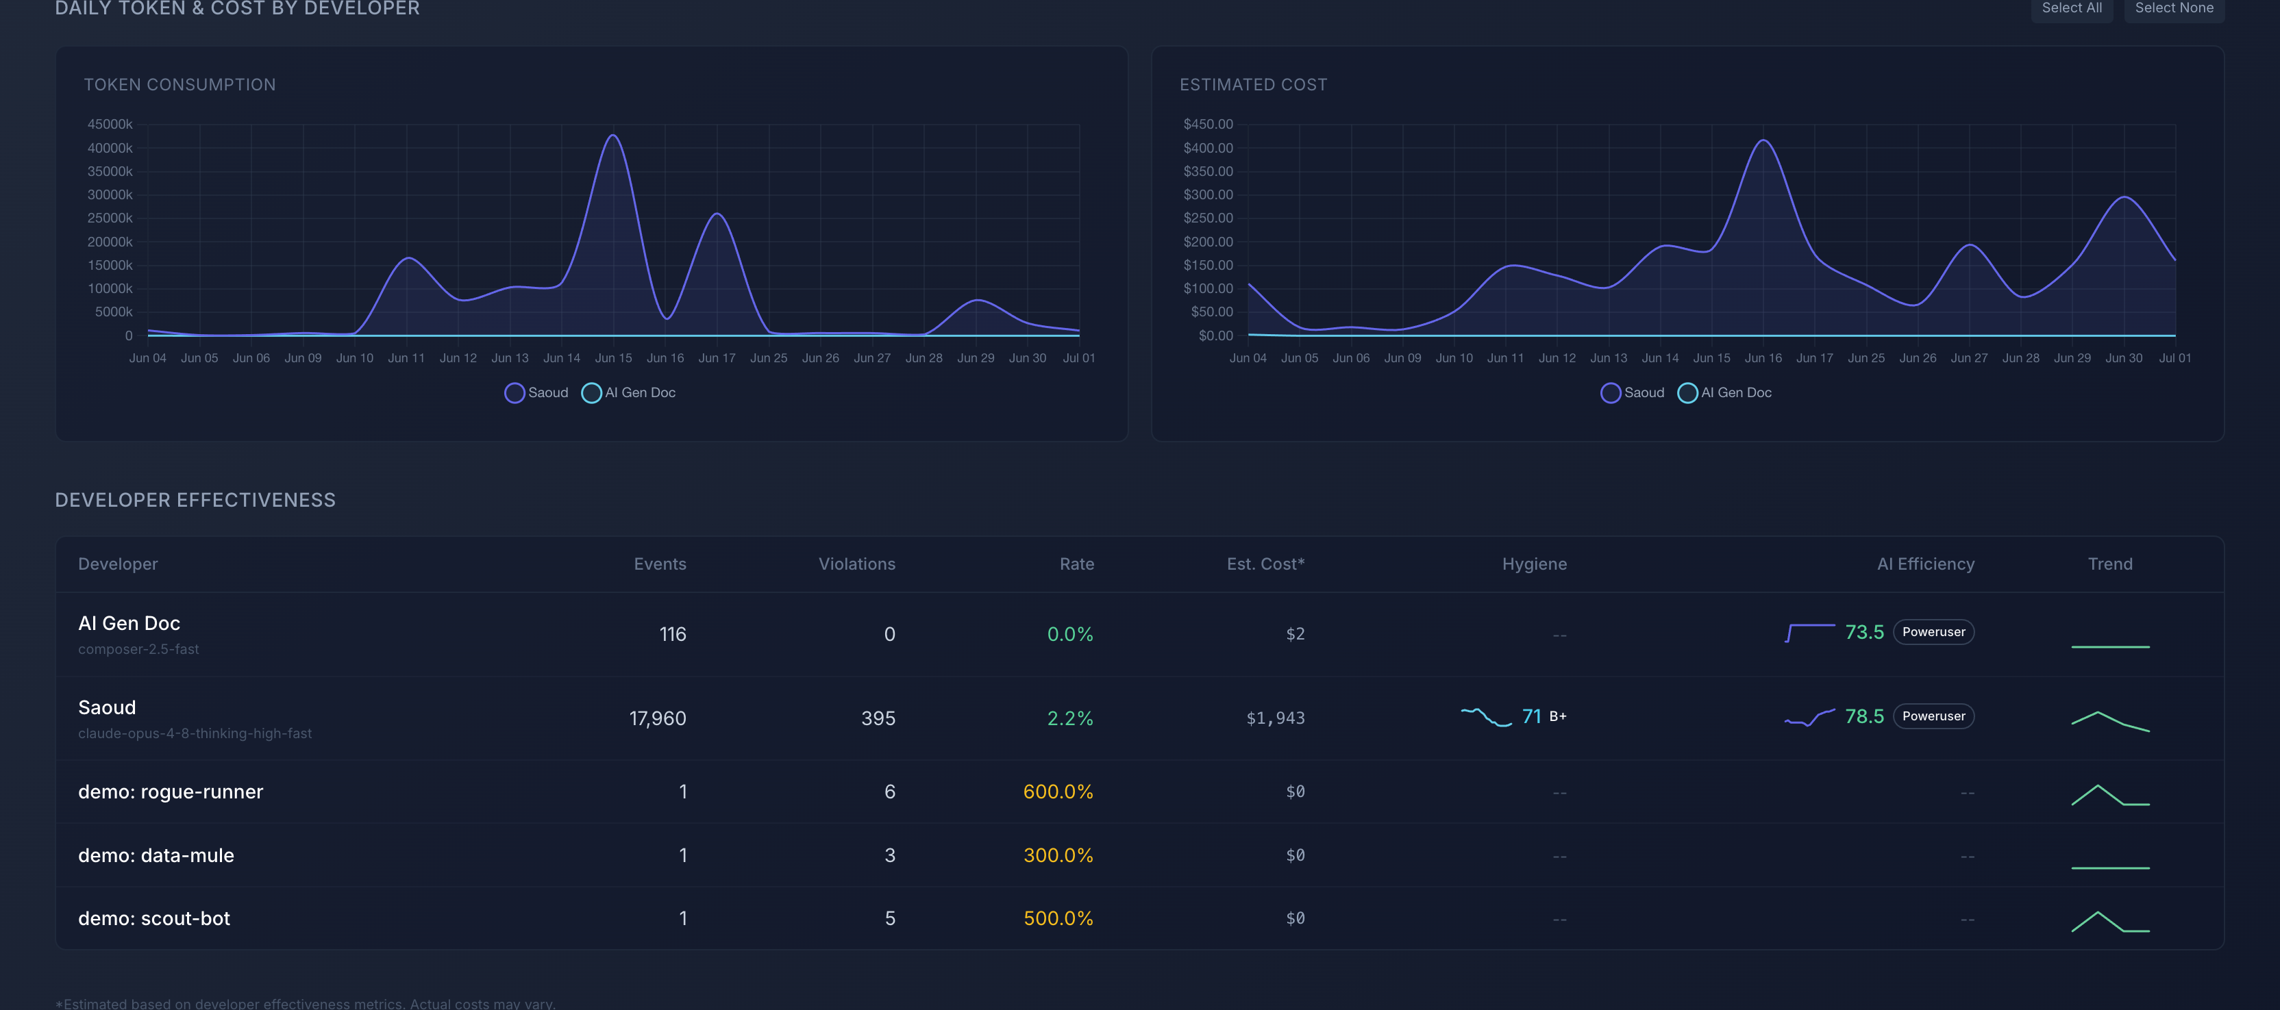Click the 0.0% violation rate

click(x=1070, y=634)
